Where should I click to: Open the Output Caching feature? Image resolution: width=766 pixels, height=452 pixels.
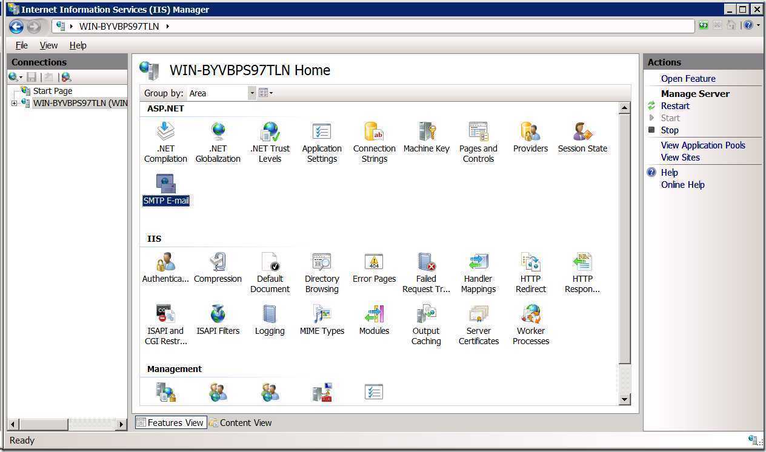(x=426, y=325)
